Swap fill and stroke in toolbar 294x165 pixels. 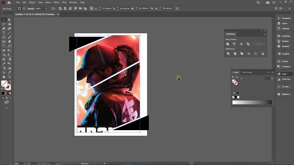[x=10, y=82]
